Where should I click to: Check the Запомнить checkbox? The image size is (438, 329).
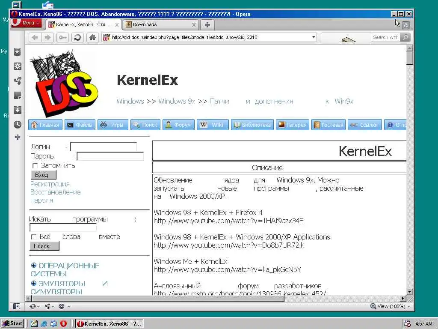coord(35,166)
